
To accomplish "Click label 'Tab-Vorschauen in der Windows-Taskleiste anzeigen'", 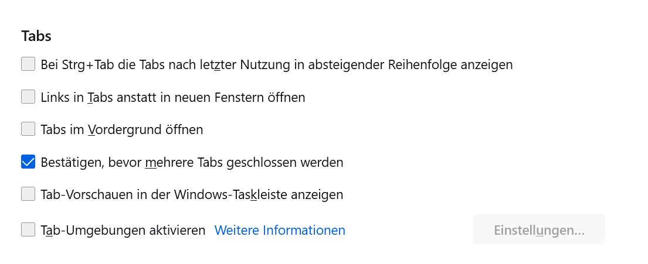I will 192,194.
